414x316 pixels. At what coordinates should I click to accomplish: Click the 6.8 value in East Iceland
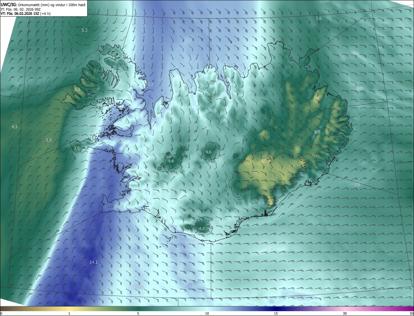[x=317, y=132]
